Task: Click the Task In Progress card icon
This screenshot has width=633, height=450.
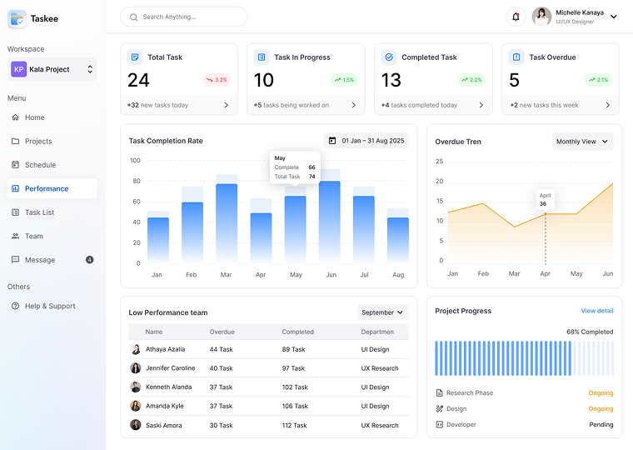Action: (x=262, y=57)
